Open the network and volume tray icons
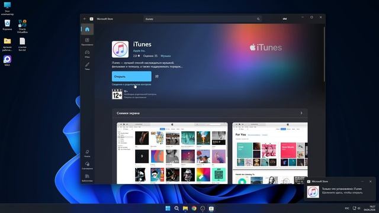This screenshot has width=379, height=213. [x=356, y=208]
